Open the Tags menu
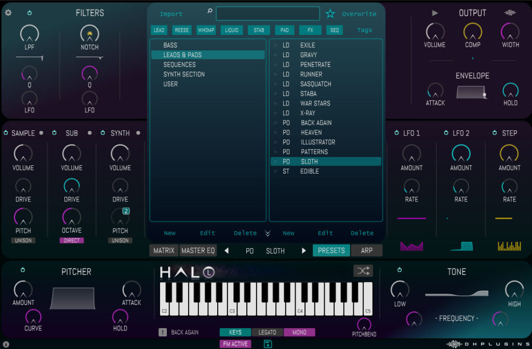 (x=364, y=30)
